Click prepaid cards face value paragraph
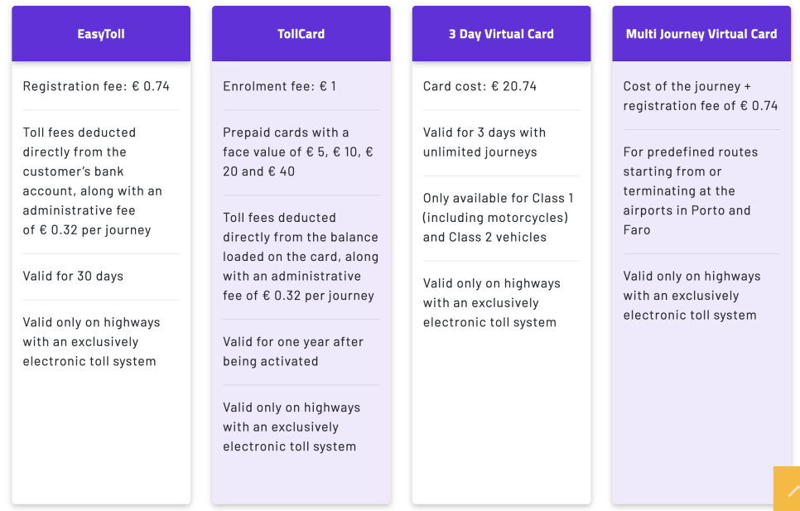The height and width of the screenshot is (511, 800). tap(298, 152)
